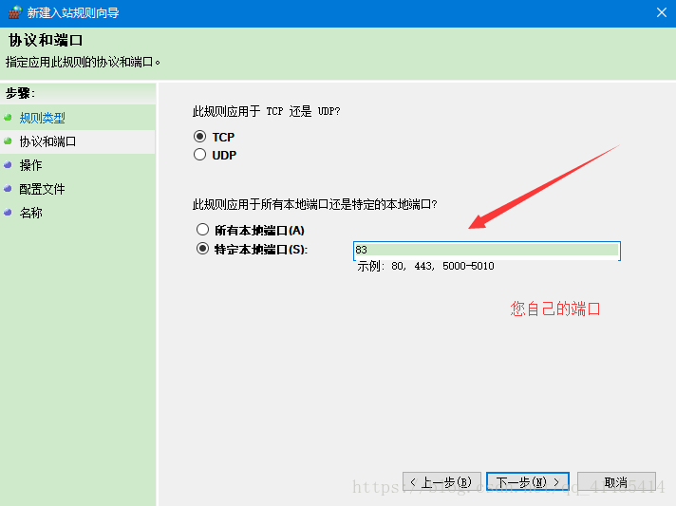676x506 pixels.
Task: Click the port number field containing 83
Action: coord(487,251)
